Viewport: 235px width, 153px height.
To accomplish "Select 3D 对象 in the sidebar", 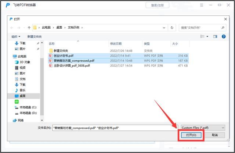I will pyautogui.click(x=25, y=62).
